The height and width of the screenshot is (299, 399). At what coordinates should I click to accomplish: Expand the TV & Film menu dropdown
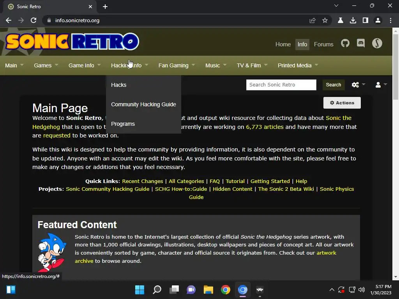pos(252,65)
